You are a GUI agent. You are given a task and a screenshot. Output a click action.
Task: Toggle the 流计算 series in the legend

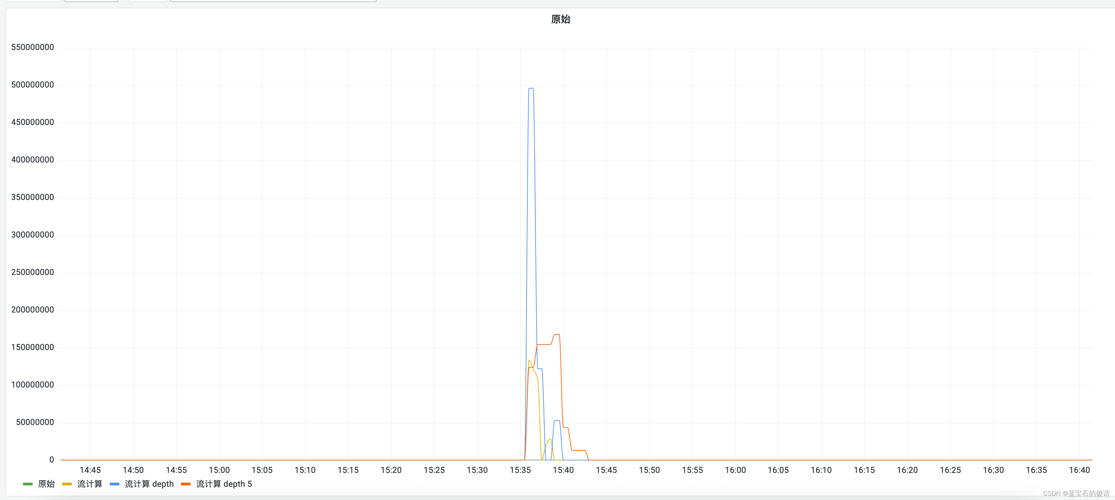pos(90,484)
